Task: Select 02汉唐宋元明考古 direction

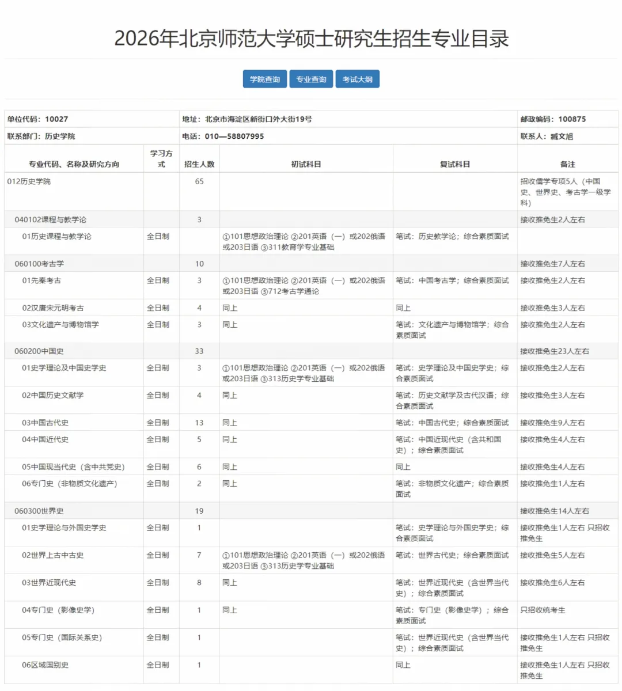Action: pos(53,308)
